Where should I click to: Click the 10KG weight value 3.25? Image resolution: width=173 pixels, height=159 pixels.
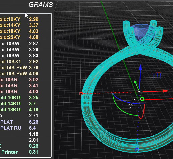34,98
